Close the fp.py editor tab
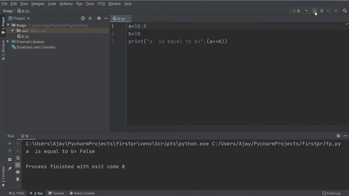The image size is (349, 196). (x=129, y=19)
